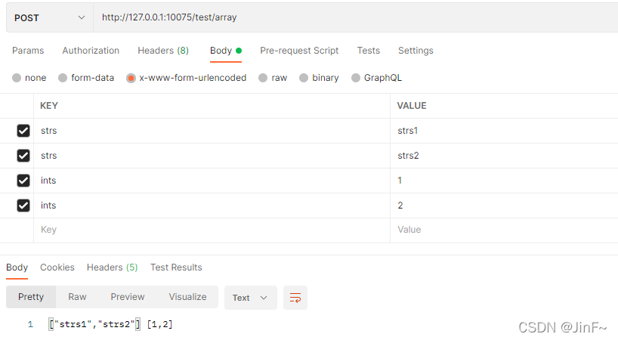Switch to the Tests tab
Screen dimensions: 618x340
tap(369, 51)
